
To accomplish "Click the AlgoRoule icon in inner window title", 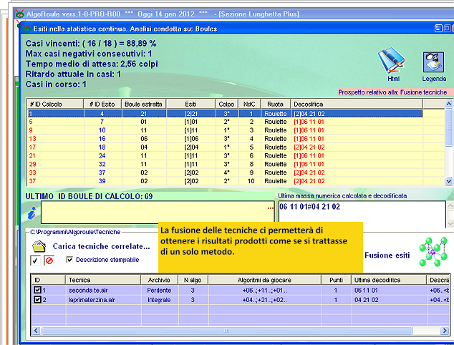I will pyautogui.click(x=26, y=29).
